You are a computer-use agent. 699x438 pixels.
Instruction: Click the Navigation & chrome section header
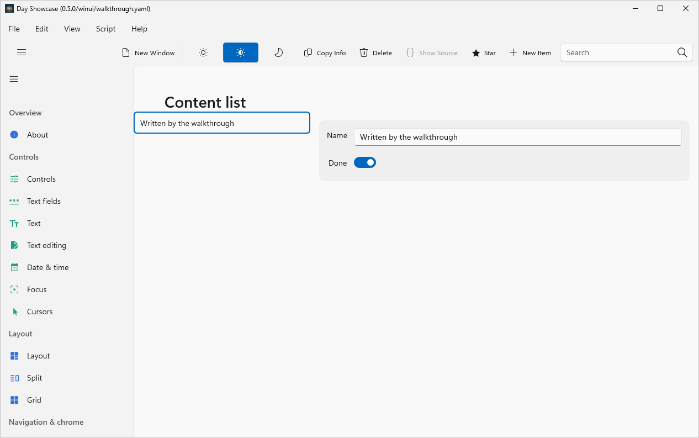pos(46,422)
